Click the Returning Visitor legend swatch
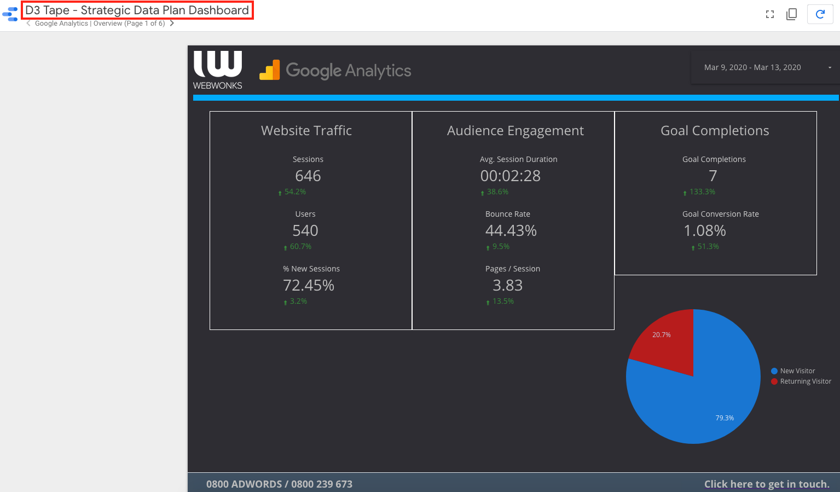840x492 pixels. click(x=774, y=381)
